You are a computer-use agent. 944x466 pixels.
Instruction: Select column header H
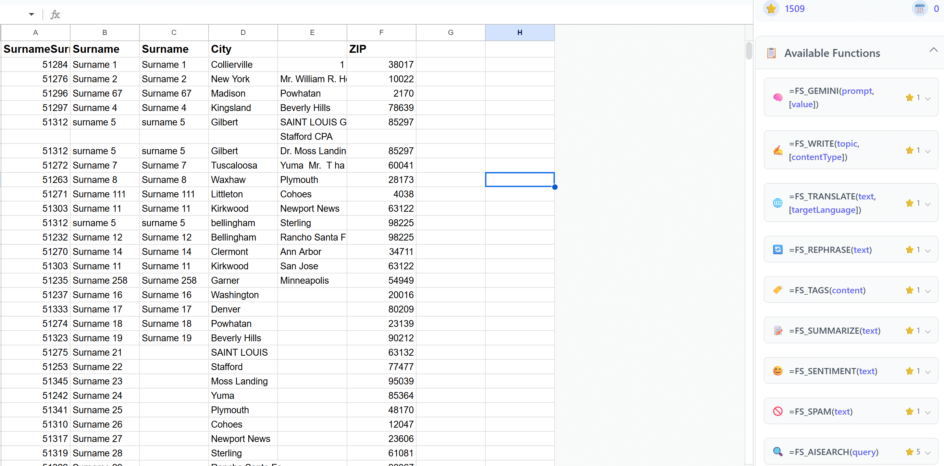tap(520, 32)
